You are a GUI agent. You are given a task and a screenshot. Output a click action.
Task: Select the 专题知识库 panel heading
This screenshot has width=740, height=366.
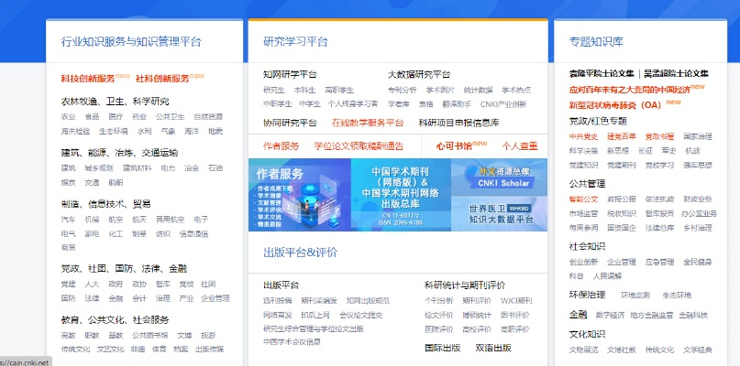(x=596, y=41)
